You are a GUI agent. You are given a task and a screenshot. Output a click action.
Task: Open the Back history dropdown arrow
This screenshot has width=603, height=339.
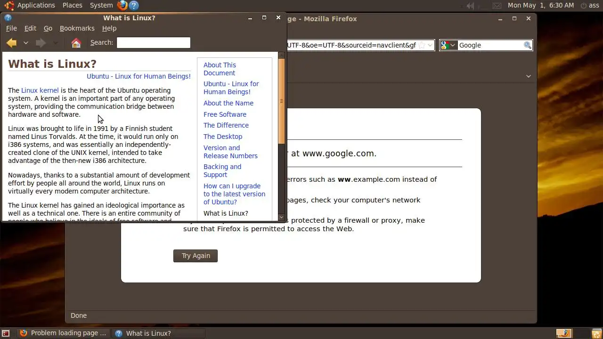click(26, 43)
